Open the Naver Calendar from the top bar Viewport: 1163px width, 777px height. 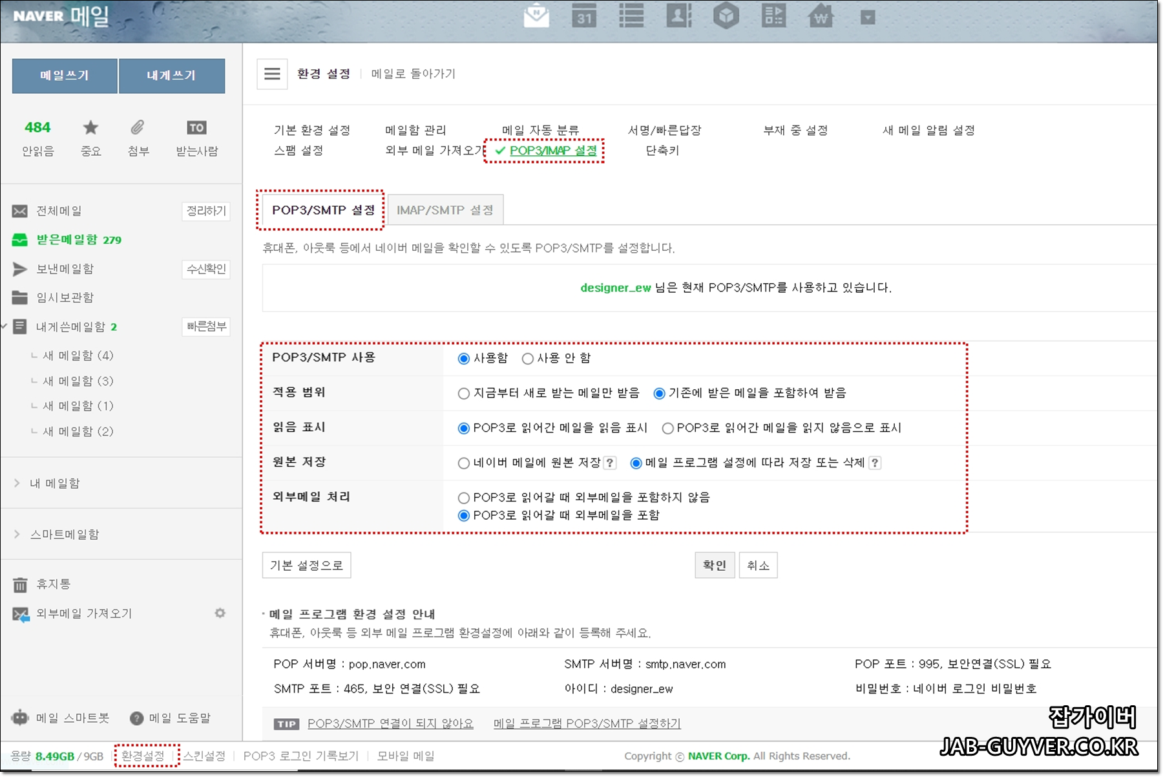[x=583, y=16]
